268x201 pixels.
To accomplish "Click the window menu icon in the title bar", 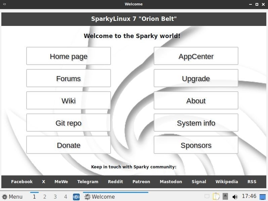I will [x=4, y=4].
